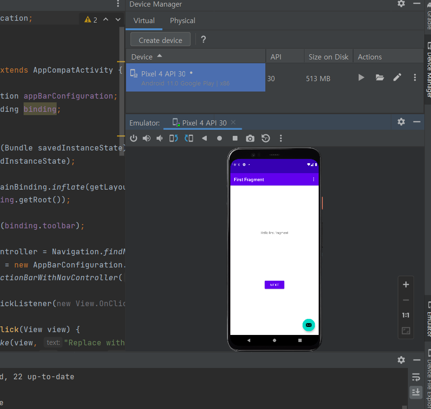Open bottom panel settings gear
The width and height of the screenshot is (431, 409).
[401, 360]
